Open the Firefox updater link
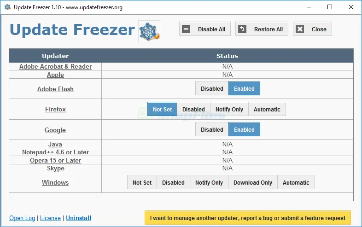 [55, 109]
